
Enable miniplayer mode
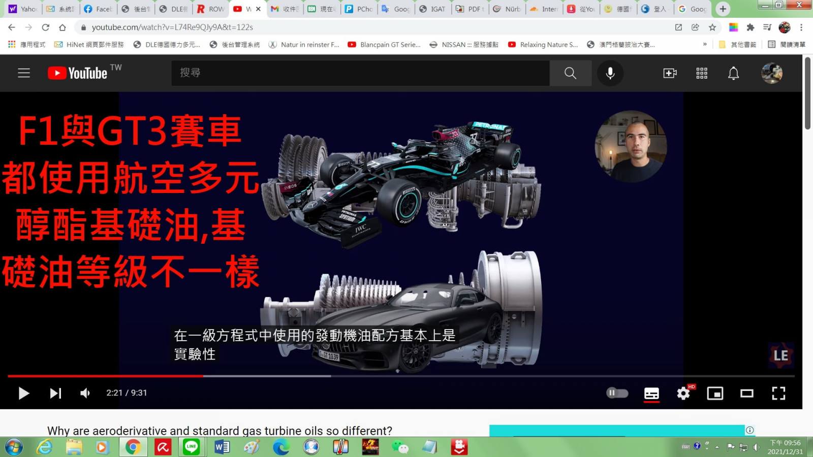715,394
